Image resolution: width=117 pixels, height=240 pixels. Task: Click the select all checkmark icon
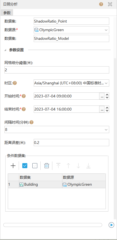coord(25,166)
